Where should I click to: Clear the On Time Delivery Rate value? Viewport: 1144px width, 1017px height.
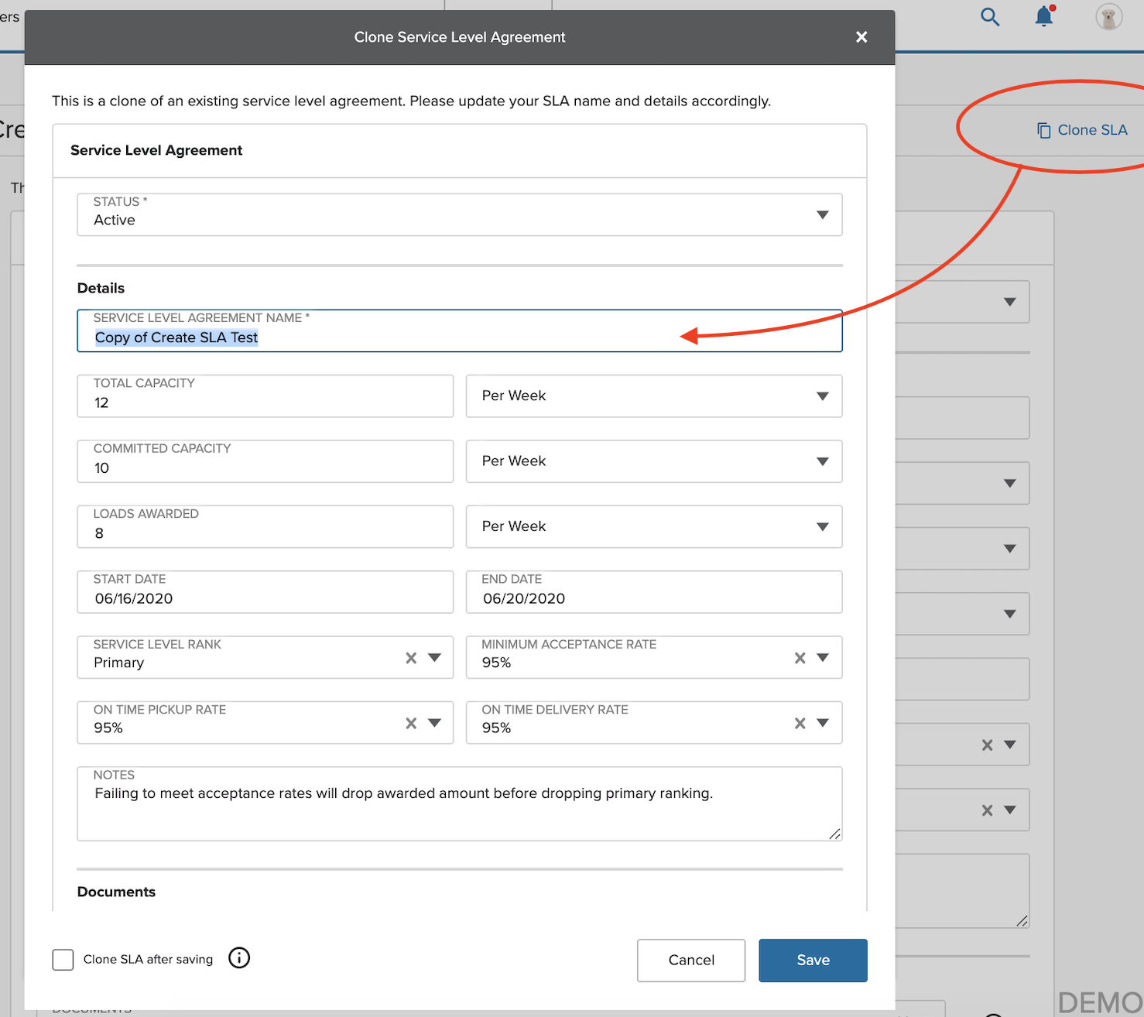pos(800,723)
